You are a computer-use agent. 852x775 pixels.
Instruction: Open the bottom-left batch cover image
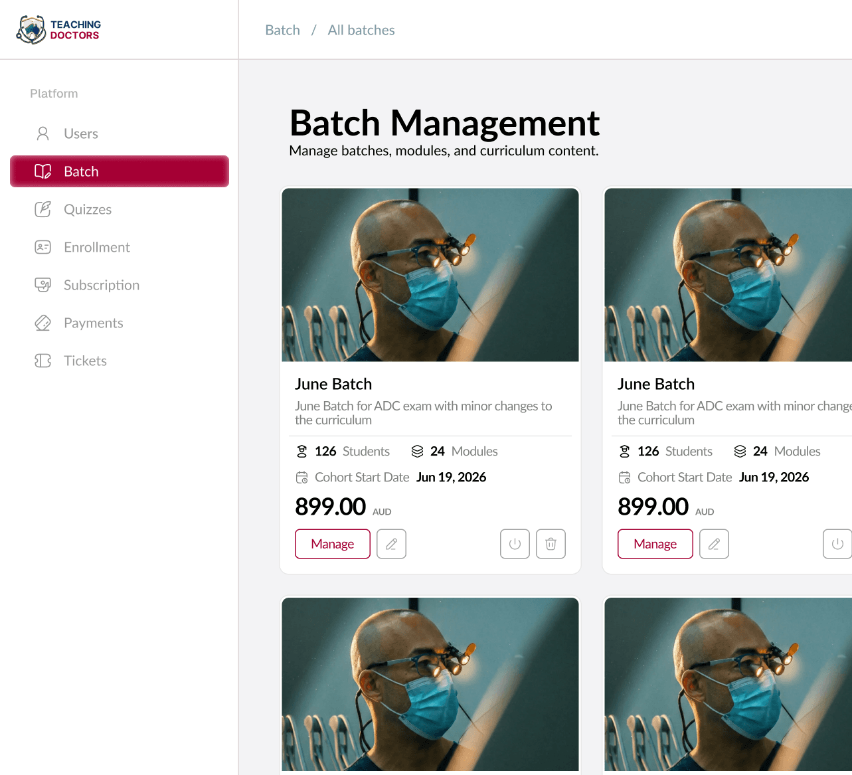[x=430, y=684]
